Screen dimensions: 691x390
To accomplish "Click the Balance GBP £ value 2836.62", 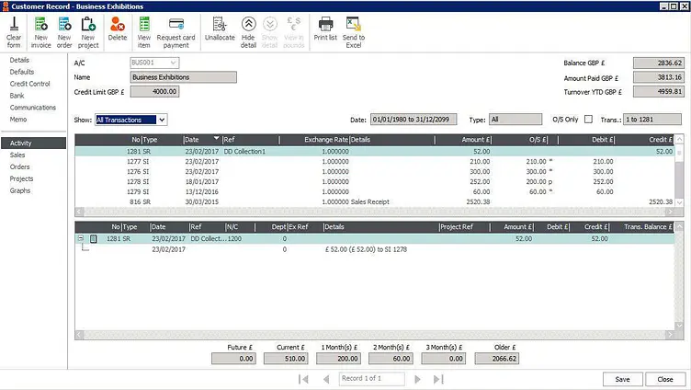I will pyautogui.click(x=659, y=63).
